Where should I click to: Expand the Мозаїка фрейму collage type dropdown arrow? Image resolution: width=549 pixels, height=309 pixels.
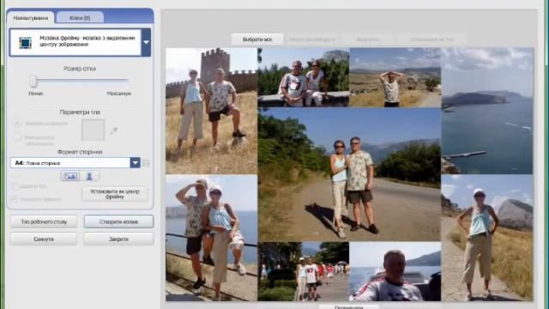point(146,42)
